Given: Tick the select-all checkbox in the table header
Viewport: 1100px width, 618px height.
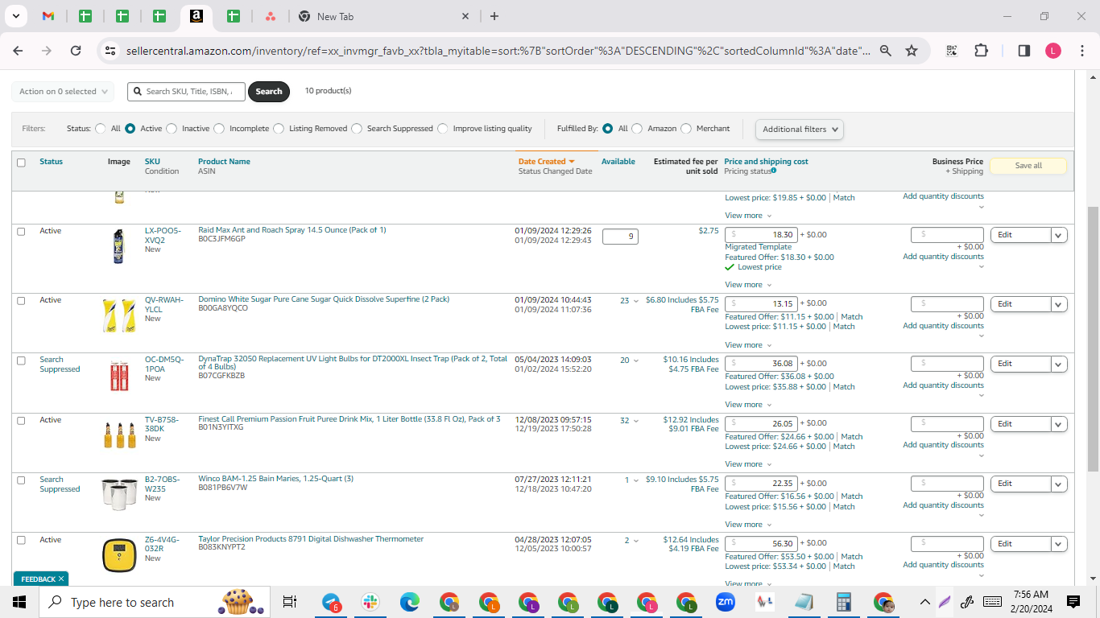Looking at the screenshot, I should coord(21,163).
